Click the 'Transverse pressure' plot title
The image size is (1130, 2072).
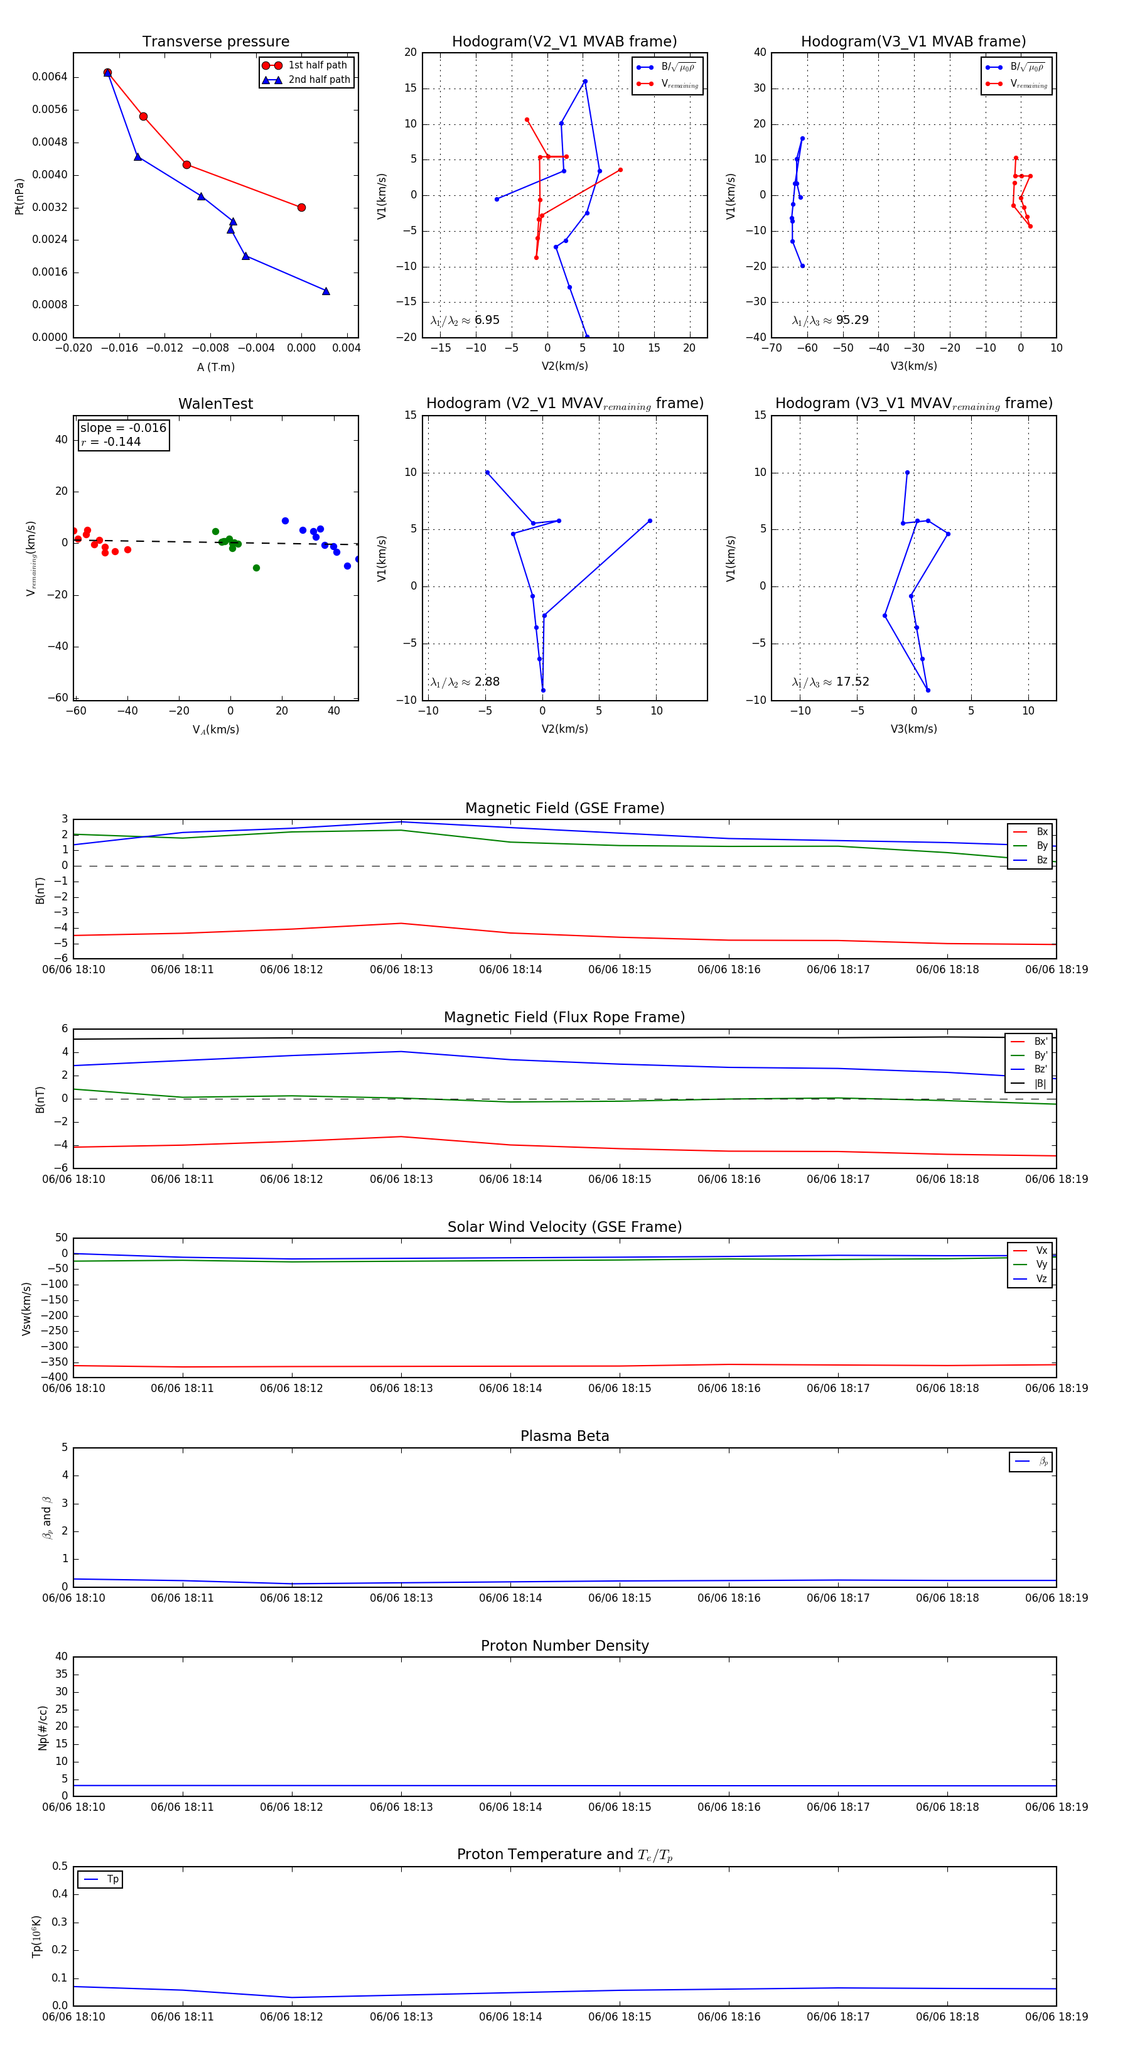(215, 42)
